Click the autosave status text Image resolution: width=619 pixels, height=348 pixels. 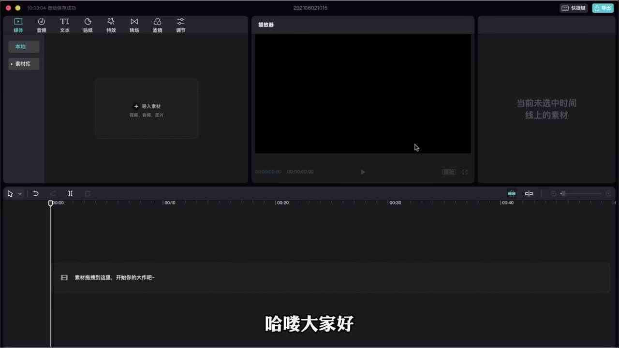pyautogui.click(x=52, y=8)
